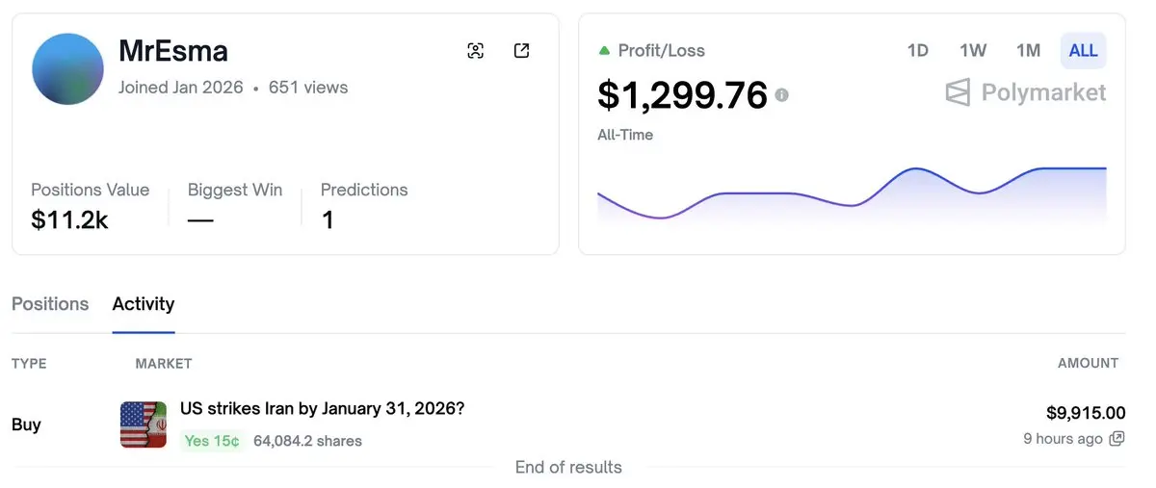This screenshot has height=488, width=1156.
Task: Open the profile share external link icon
Action: (521, 51)
